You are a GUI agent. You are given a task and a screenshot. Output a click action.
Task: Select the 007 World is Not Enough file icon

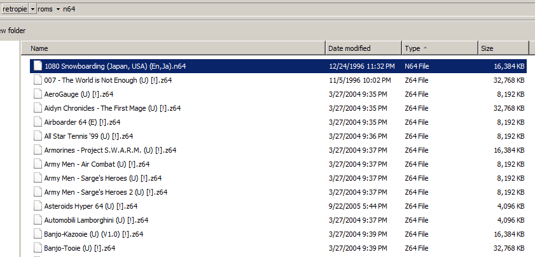tap(38, 80)
